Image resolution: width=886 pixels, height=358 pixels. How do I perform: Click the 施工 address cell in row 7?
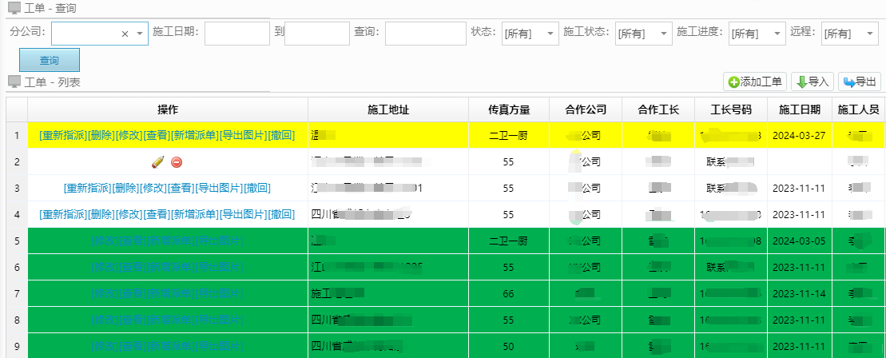388,293
